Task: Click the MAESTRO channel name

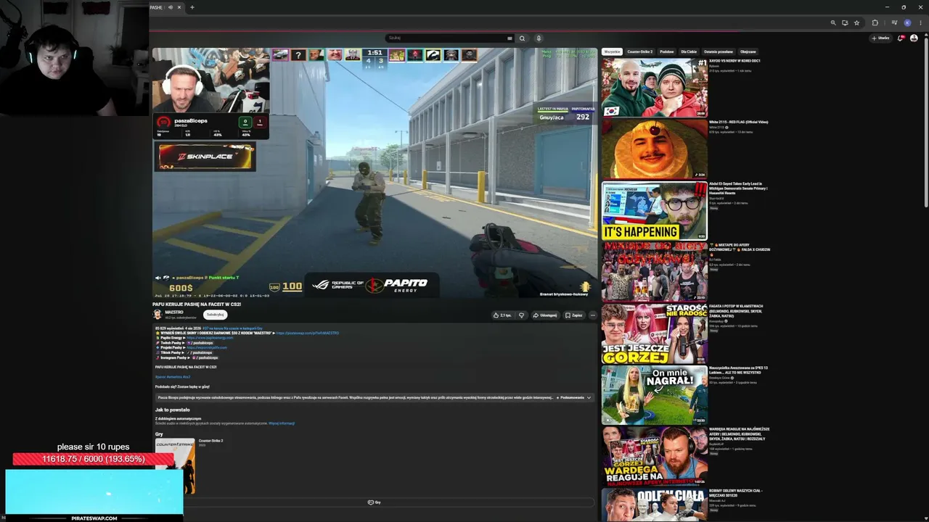Action: coord(174,312)
